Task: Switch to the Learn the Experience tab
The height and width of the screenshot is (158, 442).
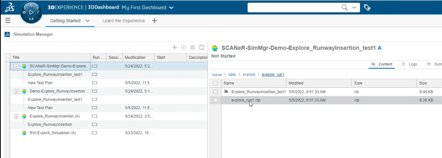Action: (123, 21)
